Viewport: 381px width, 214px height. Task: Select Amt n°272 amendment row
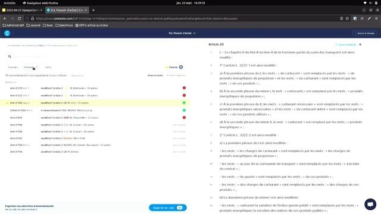click(95, 95)
